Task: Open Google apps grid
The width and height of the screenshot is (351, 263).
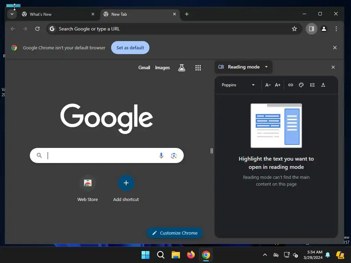Action: tap(198, 67)
